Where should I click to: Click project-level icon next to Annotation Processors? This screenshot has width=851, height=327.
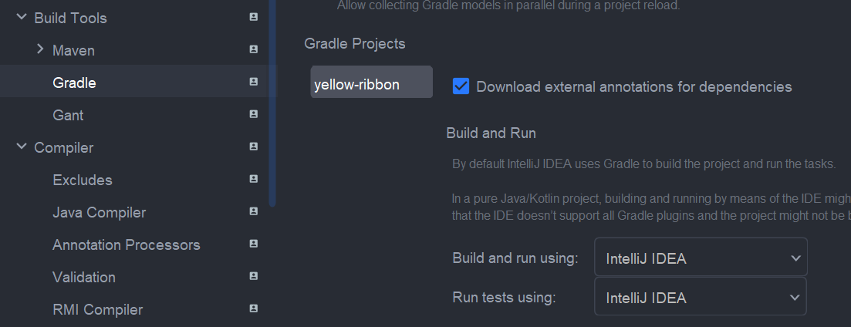coord(253,244)
